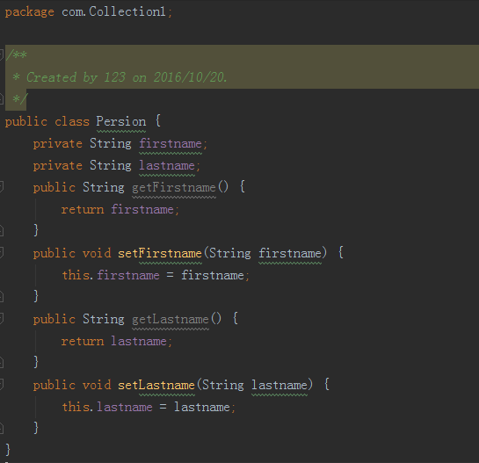Click the '/**' comment opening line
The image size is (479, 463).
(x=17, y=55)
